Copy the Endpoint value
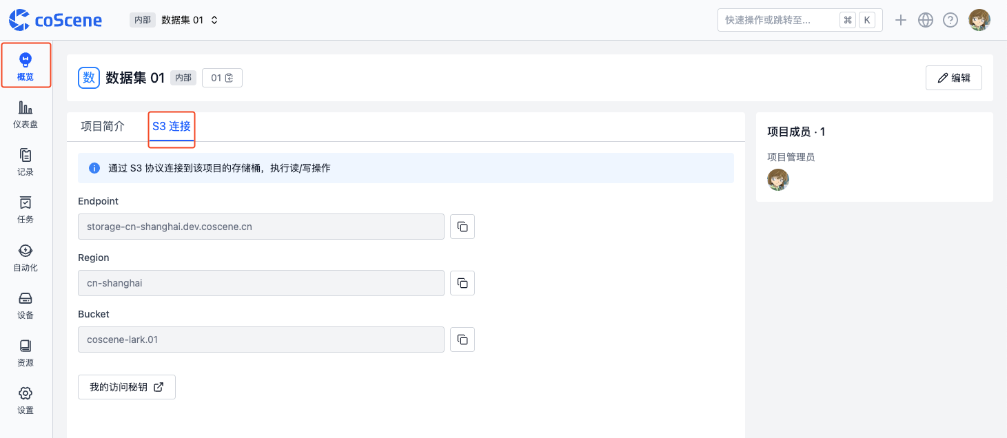Image resolution: width=1007 pixels, height=438 pixels. 462,227
